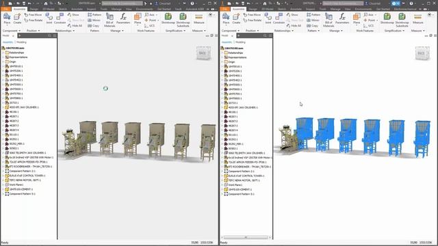Click Pattern tool in left window ribbon
Image resolution: width=438 pixels, height=246 pixels.
click(x=94, y=14)
